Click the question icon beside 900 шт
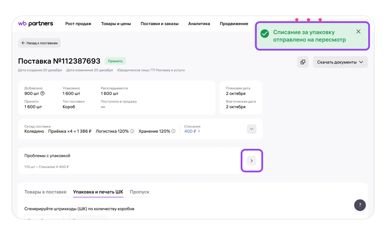The image size is (386, 235). coord(43,93)
